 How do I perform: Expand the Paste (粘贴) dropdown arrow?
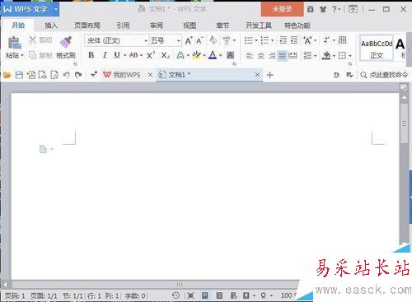coord(22,55)
